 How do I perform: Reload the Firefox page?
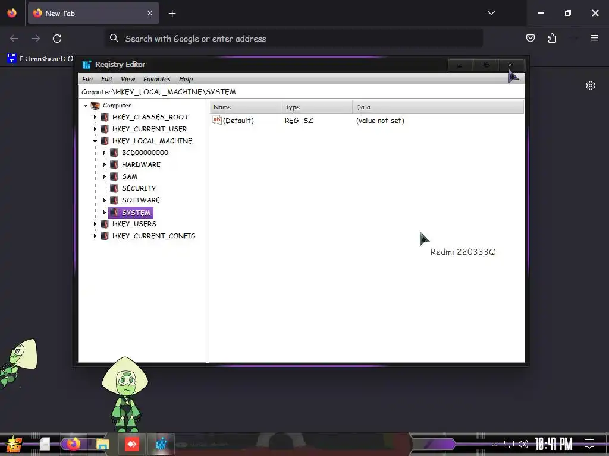(57, 39)
